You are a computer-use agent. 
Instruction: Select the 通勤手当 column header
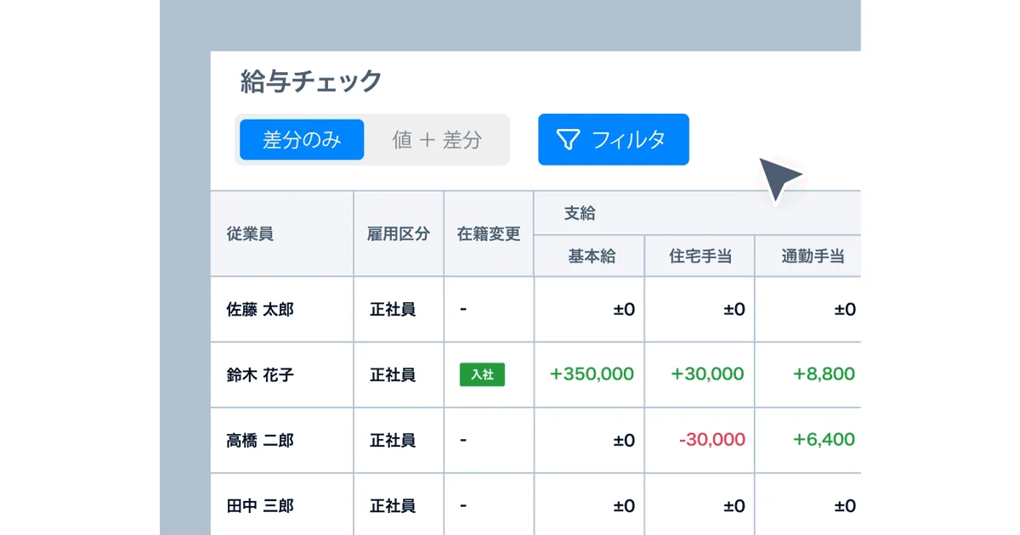point(807,256)
